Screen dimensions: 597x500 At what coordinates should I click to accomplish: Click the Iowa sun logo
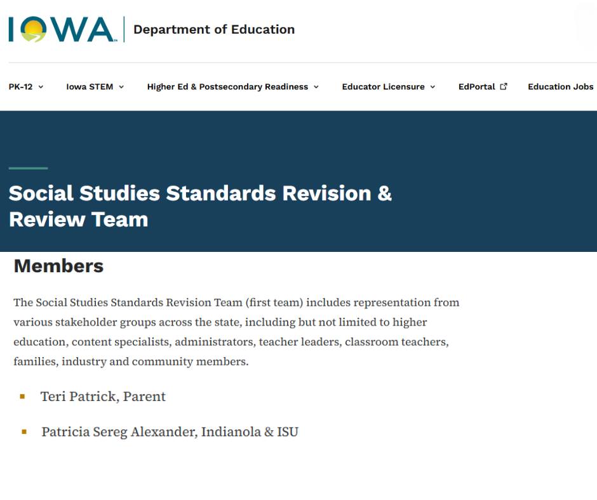pyautogui.click(x=62, y=29)
